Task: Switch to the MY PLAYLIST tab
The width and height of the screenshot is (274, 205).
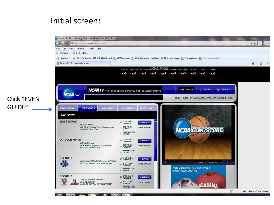Action: coord(147,108)
